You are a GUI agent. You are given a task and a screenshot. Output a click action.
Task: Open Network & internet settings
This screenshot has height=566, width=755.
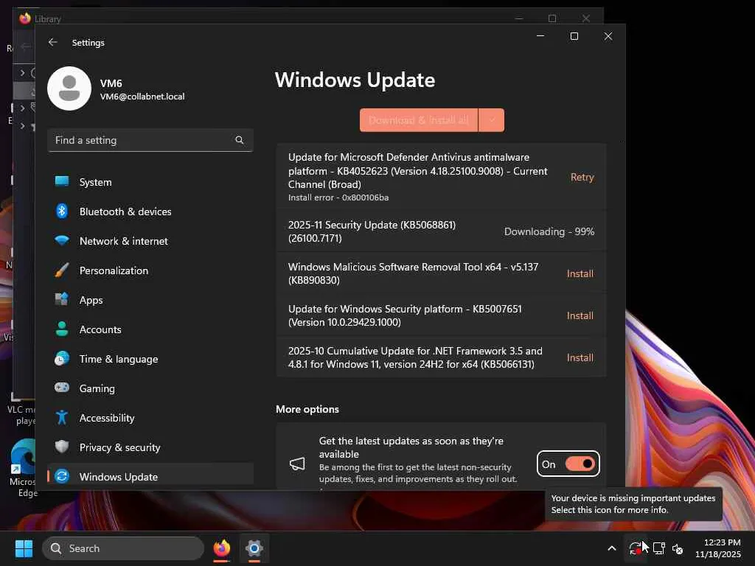coord(150,241)
